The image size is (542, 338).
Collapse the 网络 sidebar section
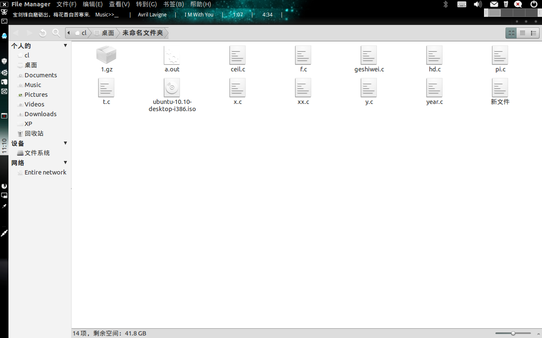[x=66, y=162]
